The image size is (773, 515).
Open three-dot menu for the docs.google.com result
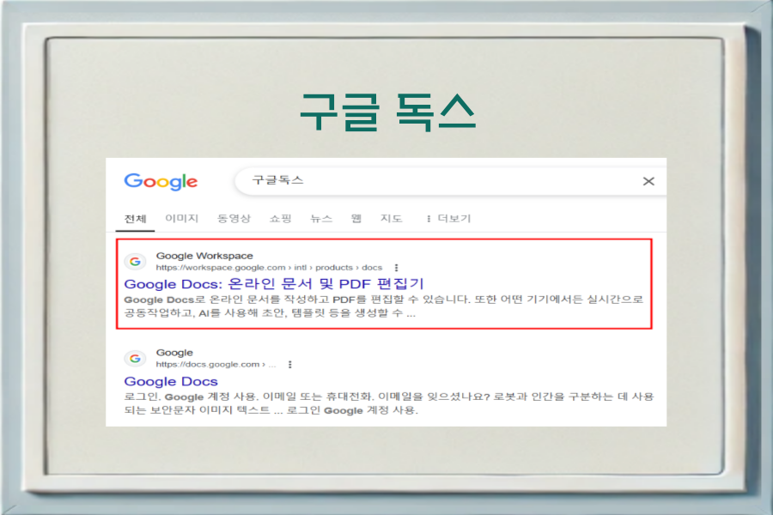pos(290,365)
